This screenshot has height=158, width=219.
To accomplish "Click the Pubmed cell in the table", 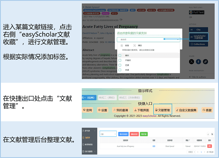I will 188,146.
